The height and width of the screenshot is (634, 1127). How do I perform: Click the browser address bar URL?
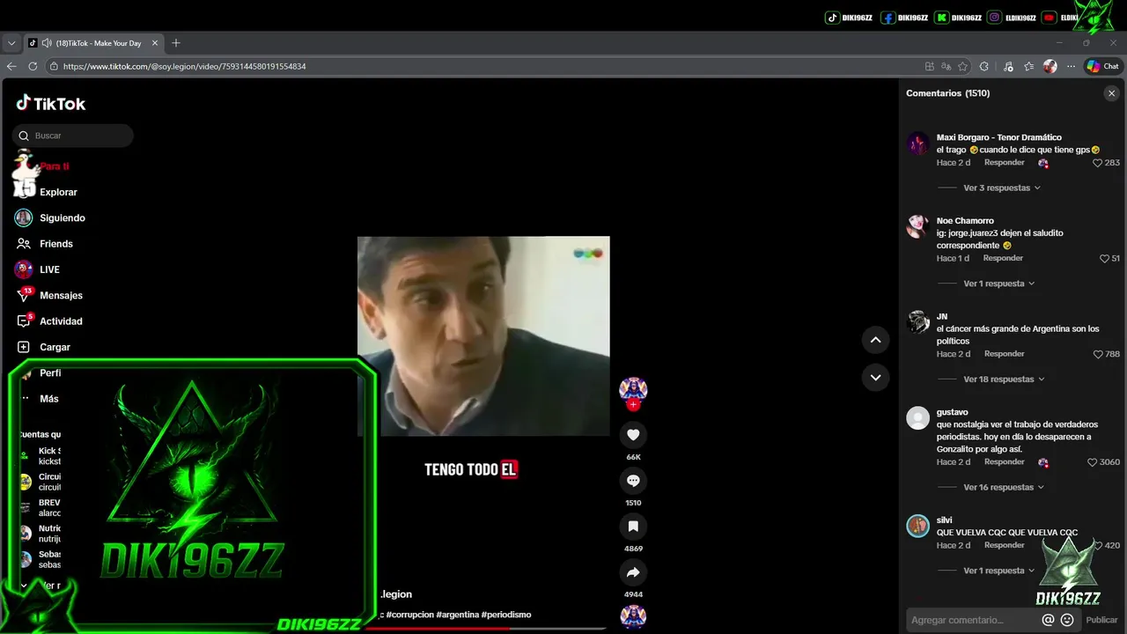(184, 66)
